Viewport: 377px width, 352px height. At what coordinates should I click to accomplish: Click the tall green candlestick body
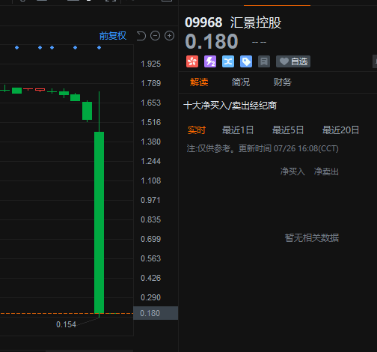click(99, 222)
